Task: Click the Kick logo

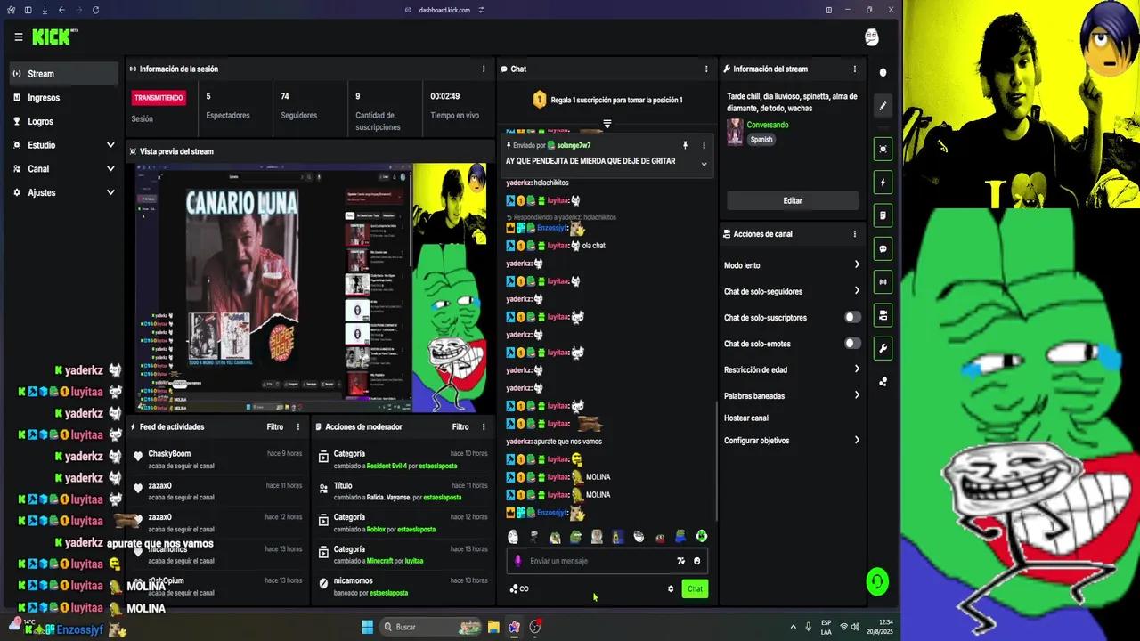Action: tap(54, 37)
